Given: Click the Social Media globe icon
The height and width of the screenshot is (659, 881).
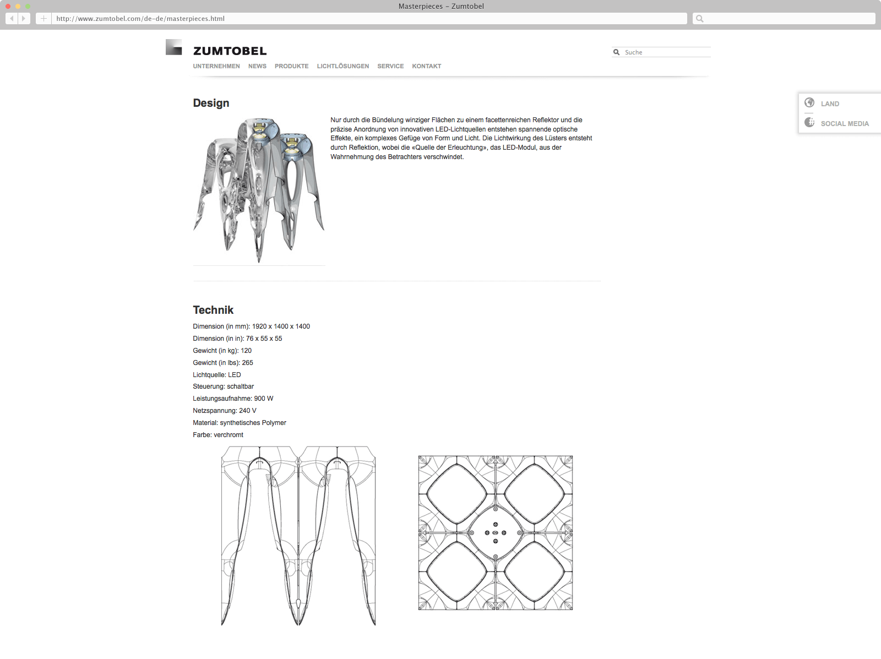Looking at the screenshot, I should [809, 122].
